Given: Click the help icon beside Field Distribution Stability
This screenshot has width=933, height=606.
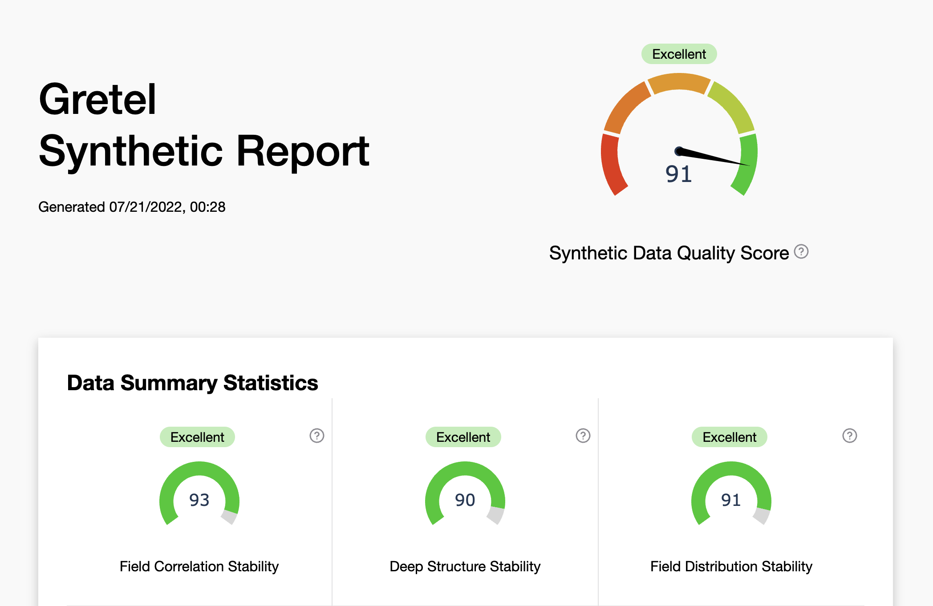Looking at the screenshot, I should tap(849, 436).
